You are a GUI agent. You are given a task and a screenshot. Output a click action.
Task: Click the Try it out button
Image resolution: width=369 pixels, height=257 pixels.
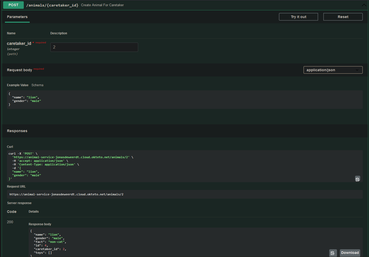click(x=298, y=17)
